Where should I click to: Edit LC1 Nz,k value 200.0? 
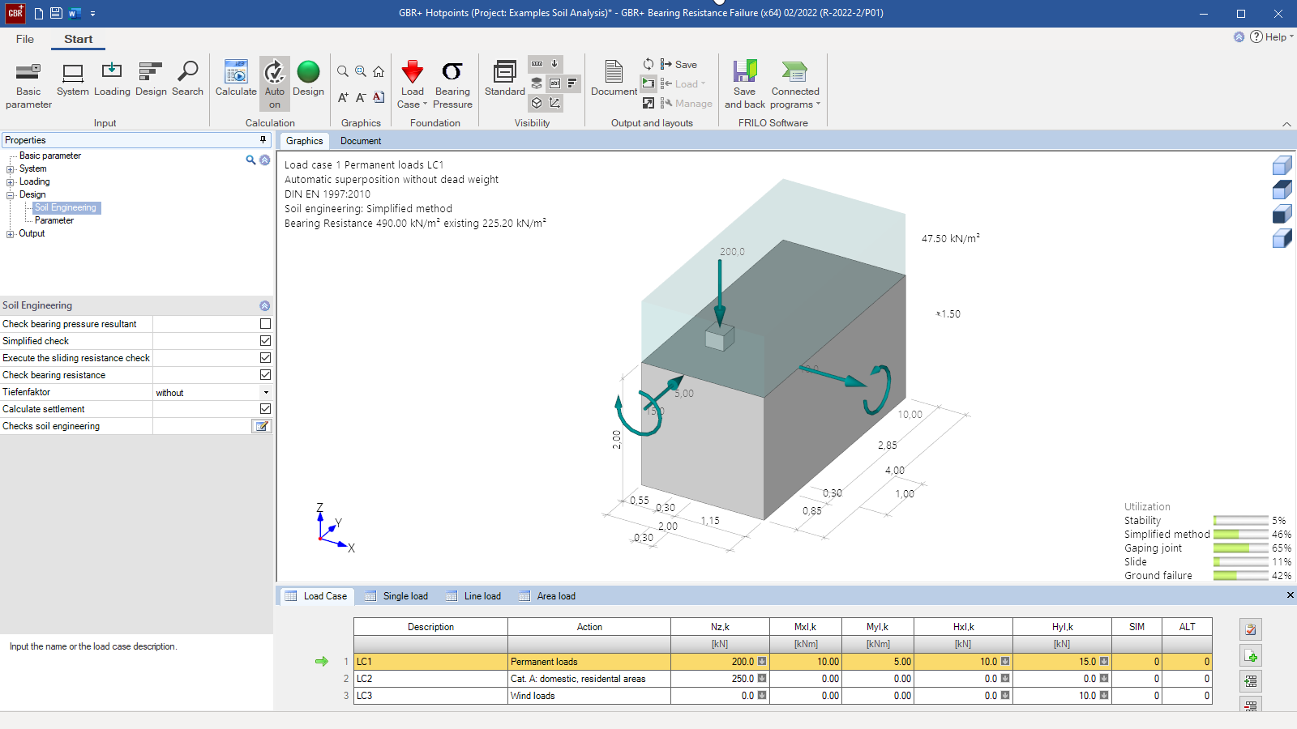coord(719,662)
